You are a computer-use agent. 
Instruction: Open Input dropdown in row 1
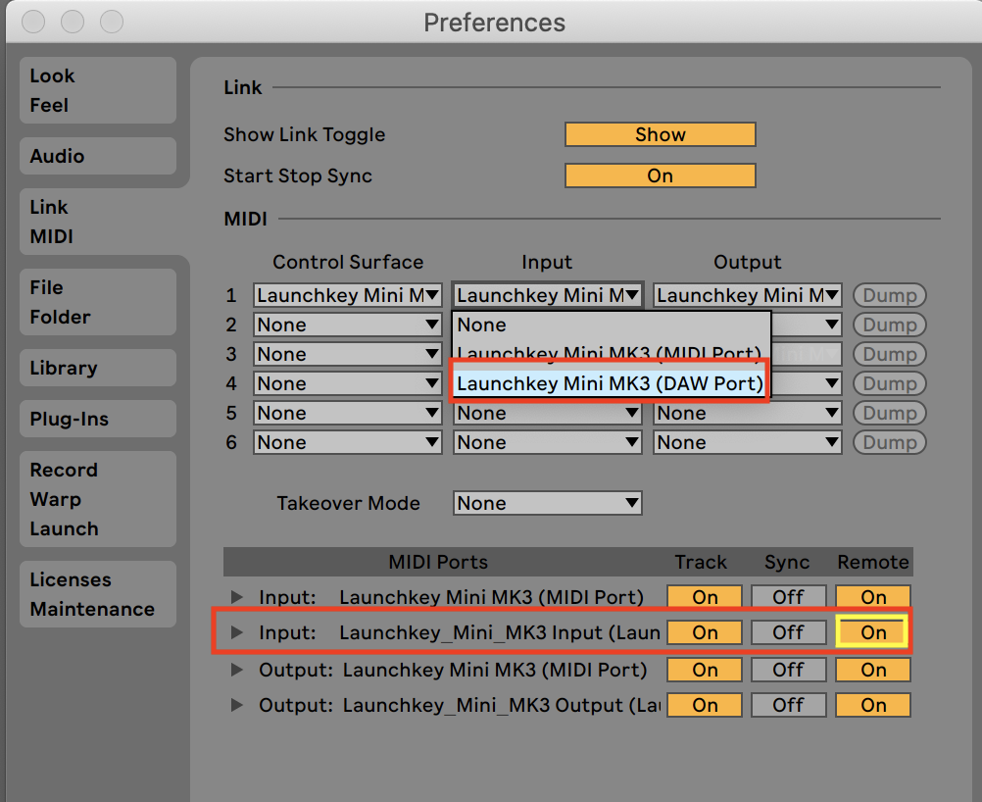(548, 295)
